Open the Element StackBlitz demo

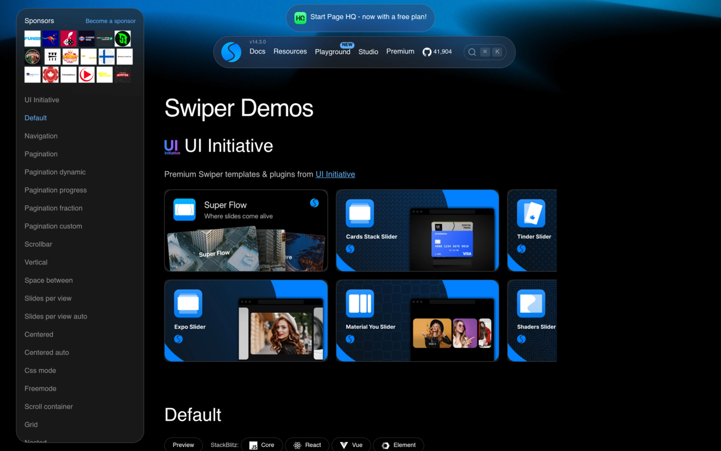pos(398,445)
